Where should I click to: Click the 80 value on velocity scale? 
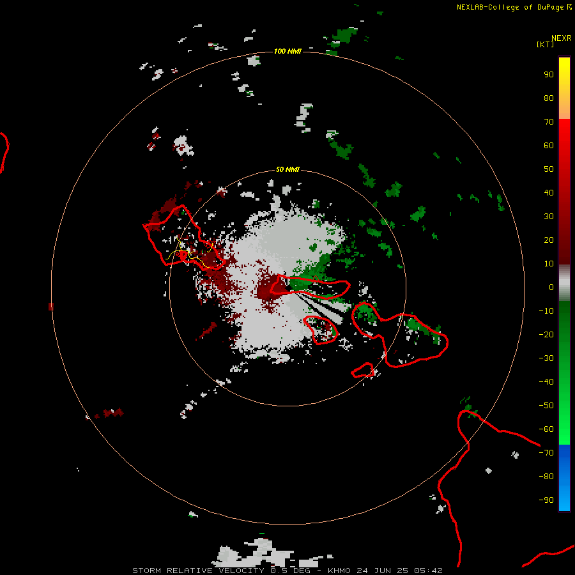(x=549, y=98)
